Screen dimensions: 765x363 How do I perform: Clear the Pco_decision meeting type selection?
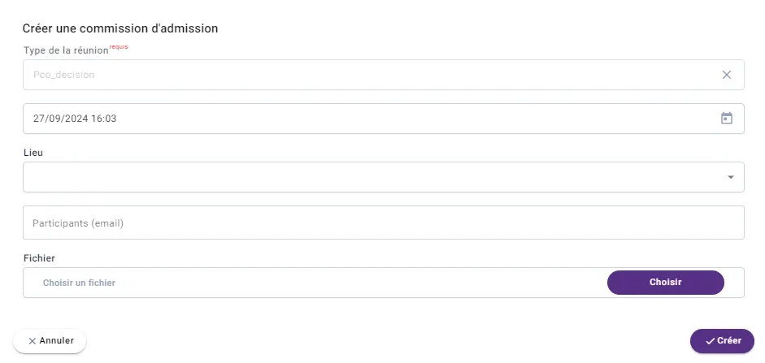tap(727, 75)
